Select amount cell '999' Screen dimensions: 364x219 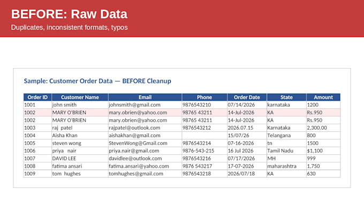(x=323, y=158)
